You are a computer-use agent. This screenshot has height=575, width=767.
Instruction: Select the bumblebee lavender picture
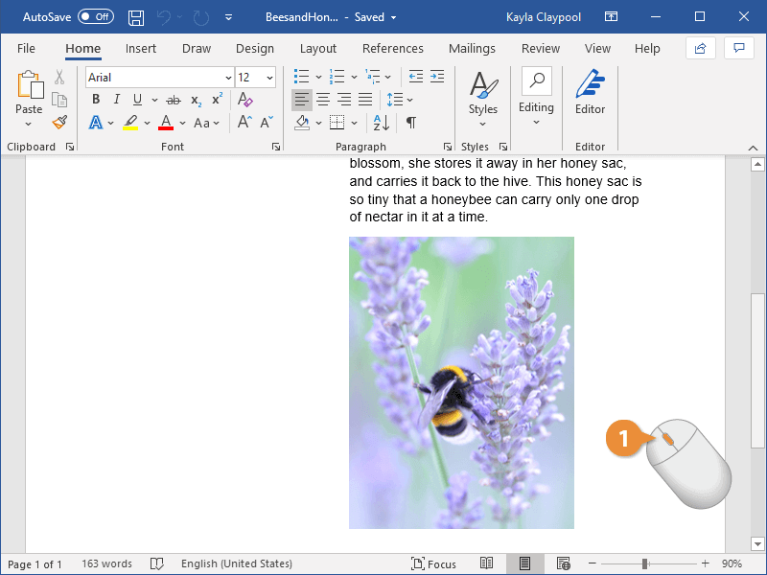click(x=461, y=382)
